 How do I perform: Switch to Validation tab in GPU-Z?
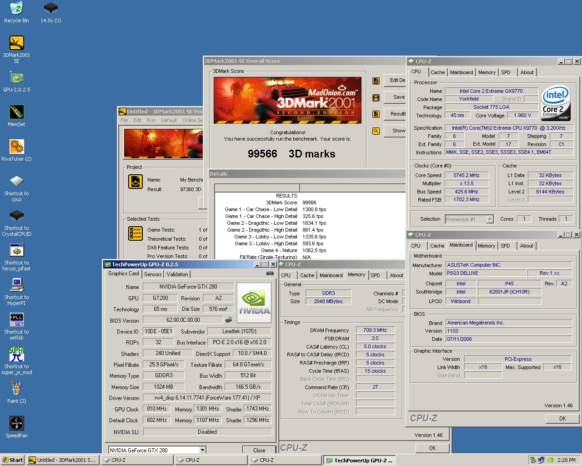(177, 274)
